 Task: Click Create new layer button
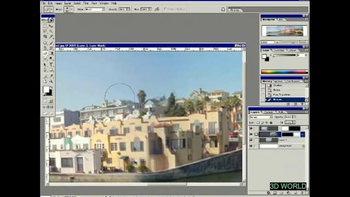(295, 193)
